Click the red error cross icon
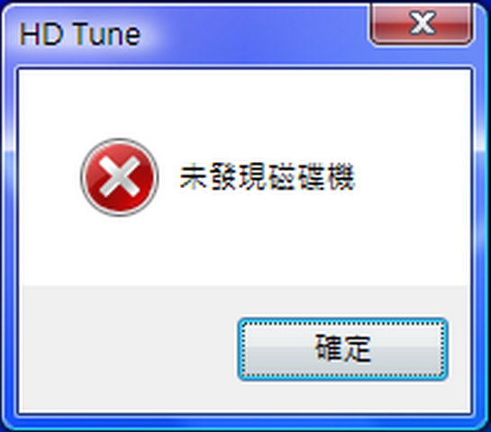 (x=119, y=177)
